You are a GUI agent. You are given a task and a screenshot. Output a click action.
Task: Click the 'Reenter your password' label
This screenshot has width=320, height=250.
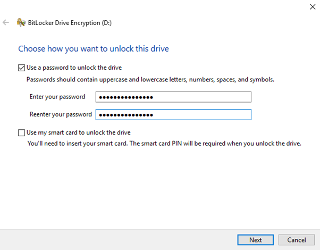click(61, 114)
